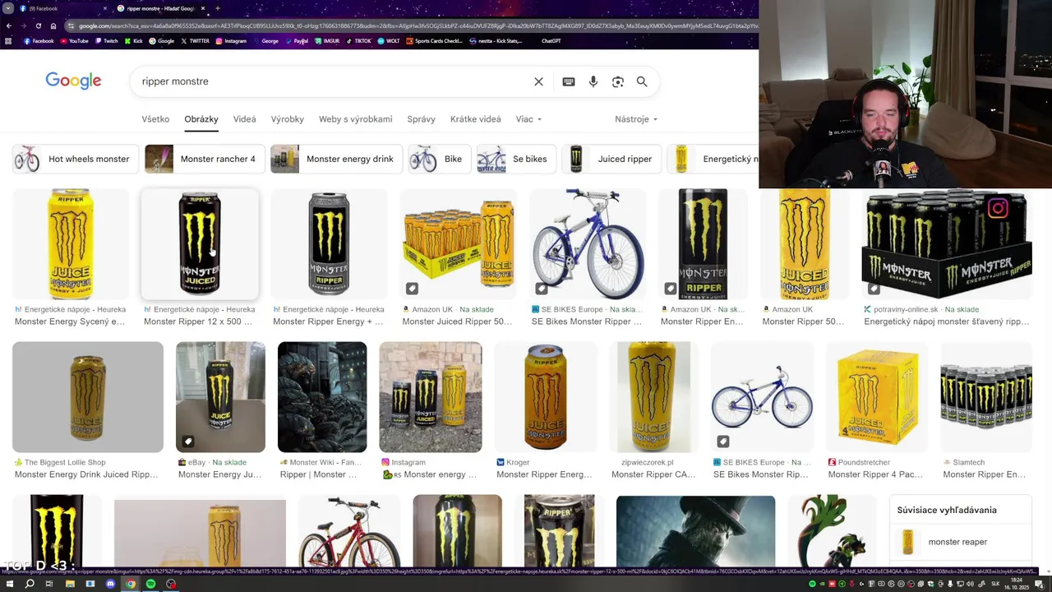1052x592 pixels.
Task: Open the IMGUR bookmark
Action: [x=327, y=41]
